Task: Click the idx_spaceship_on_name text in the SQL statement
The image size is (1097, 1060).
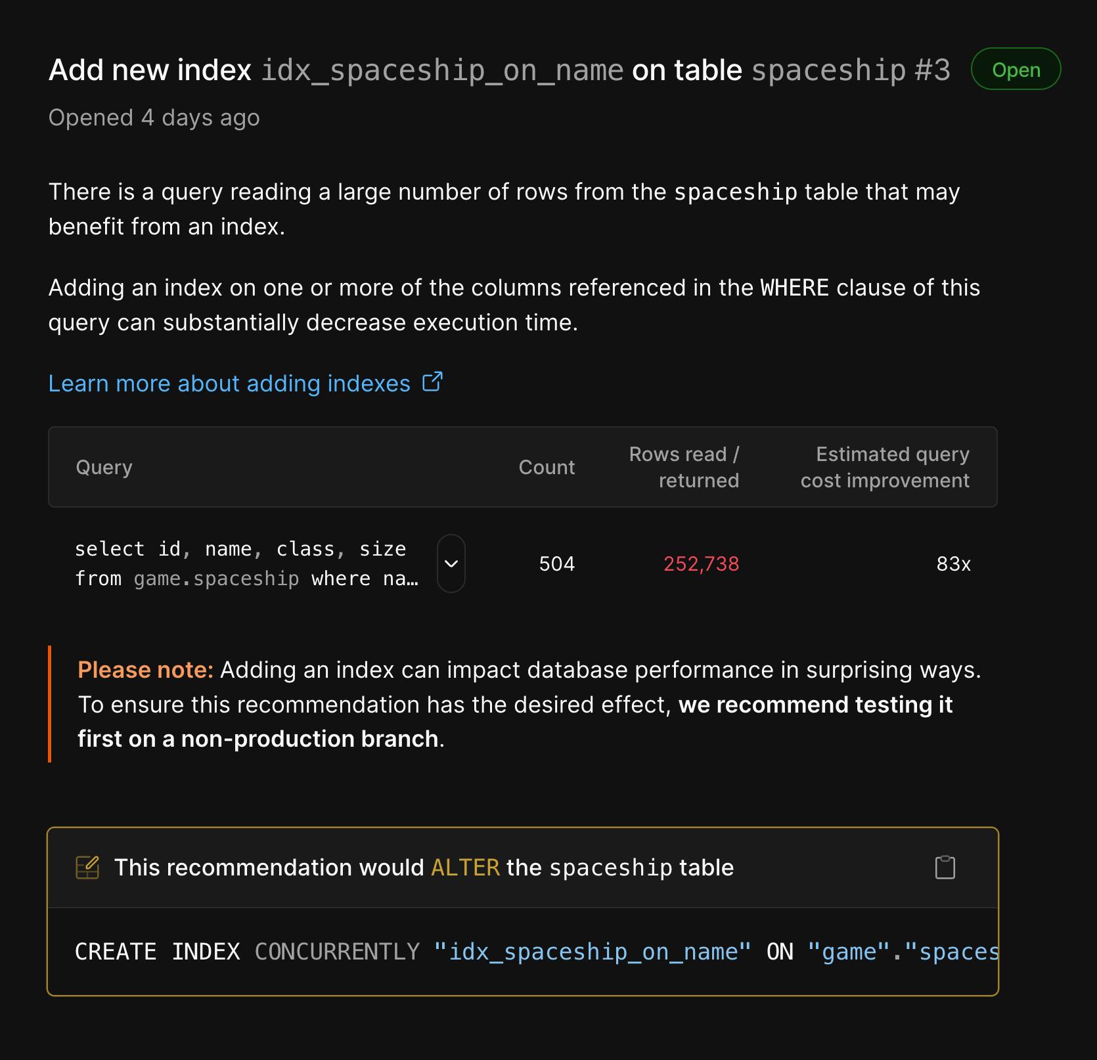Action: 594,951
